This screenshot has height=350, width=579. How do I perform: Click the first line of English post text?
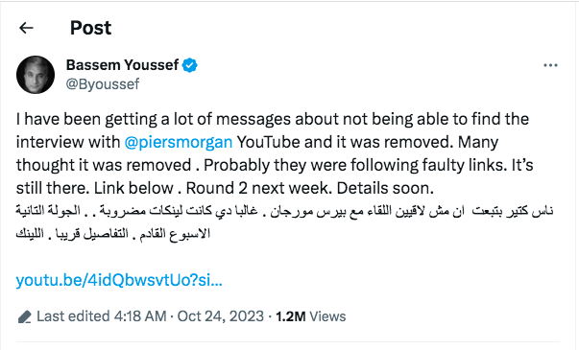272,119
